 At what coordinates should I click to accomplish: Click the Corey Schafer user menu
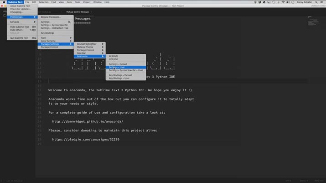point(304,2)
